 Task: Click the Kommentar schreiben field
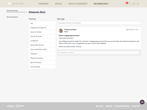click(x=99, y=52)
